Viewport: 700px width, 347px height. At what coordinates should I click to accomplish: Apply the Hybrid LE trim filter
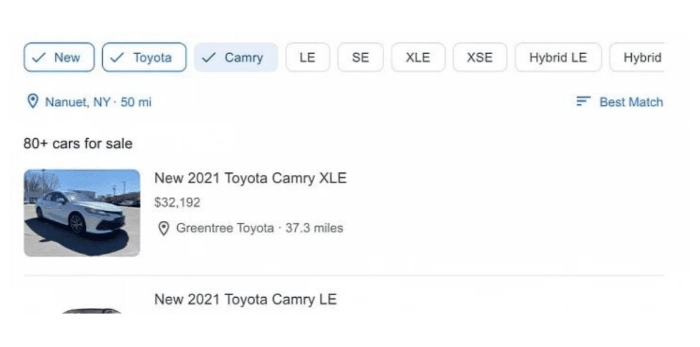click(559, 57)
